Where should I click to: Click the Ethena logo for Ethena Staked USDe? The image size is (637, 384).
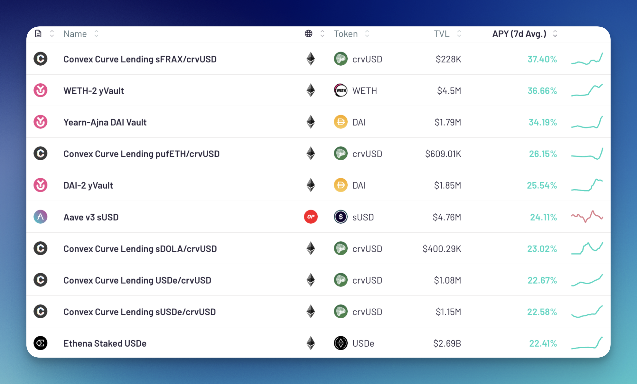[x=41, y=343]
